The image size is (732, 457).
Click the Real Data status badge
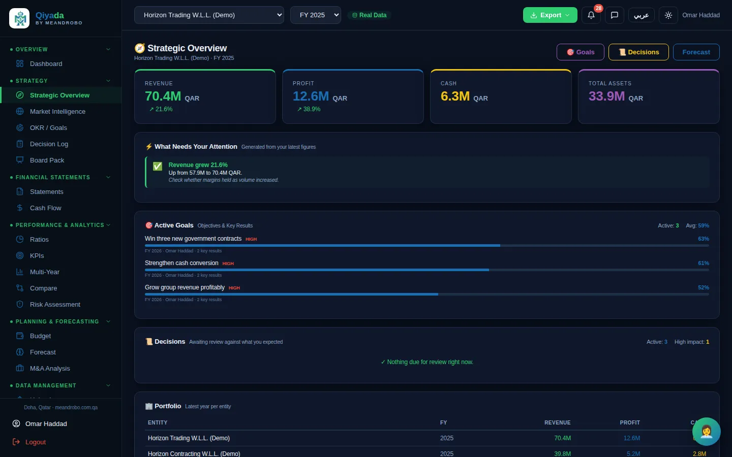(x=370, y=15)
